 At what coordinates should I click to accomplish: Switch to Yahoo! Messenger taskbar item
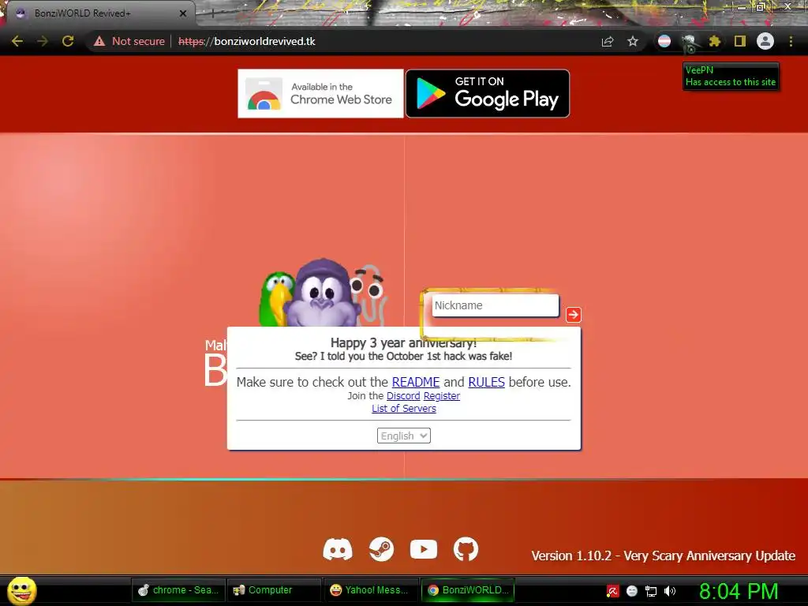(x=371, y=590)
